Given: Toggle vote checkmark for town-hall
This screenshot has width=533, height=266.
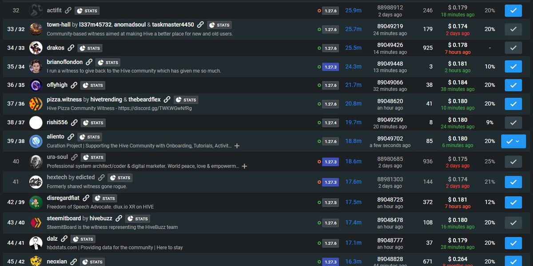Looking at the screenshot, I should (x=513, y=29).
